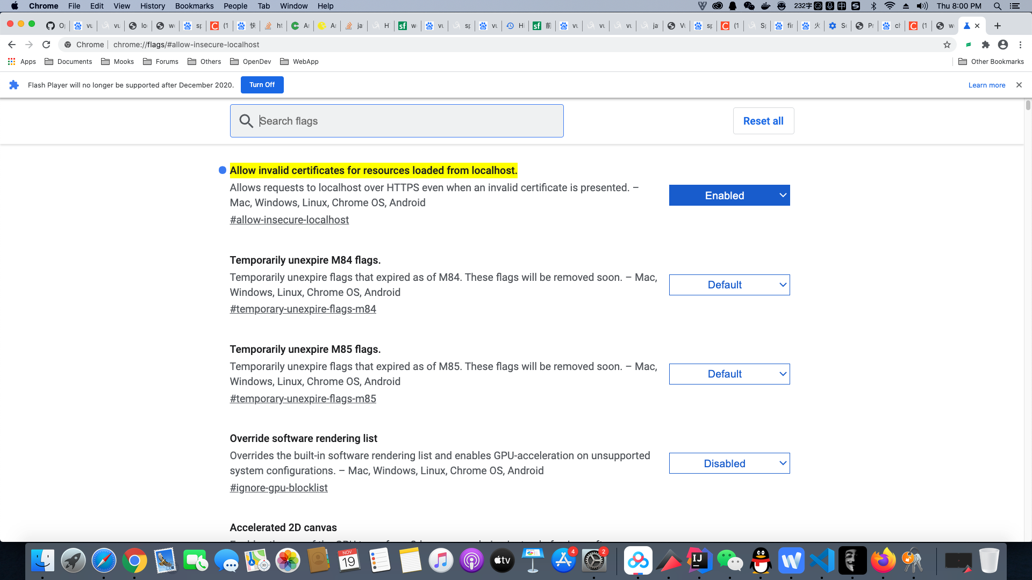Open the Enabled dropdown for insecure localhost

(729, 195)
